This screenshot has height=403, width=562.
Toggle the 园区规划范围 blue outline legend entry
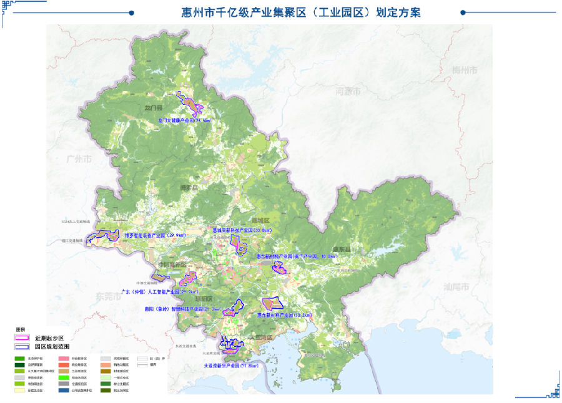[x=21, y=346]
